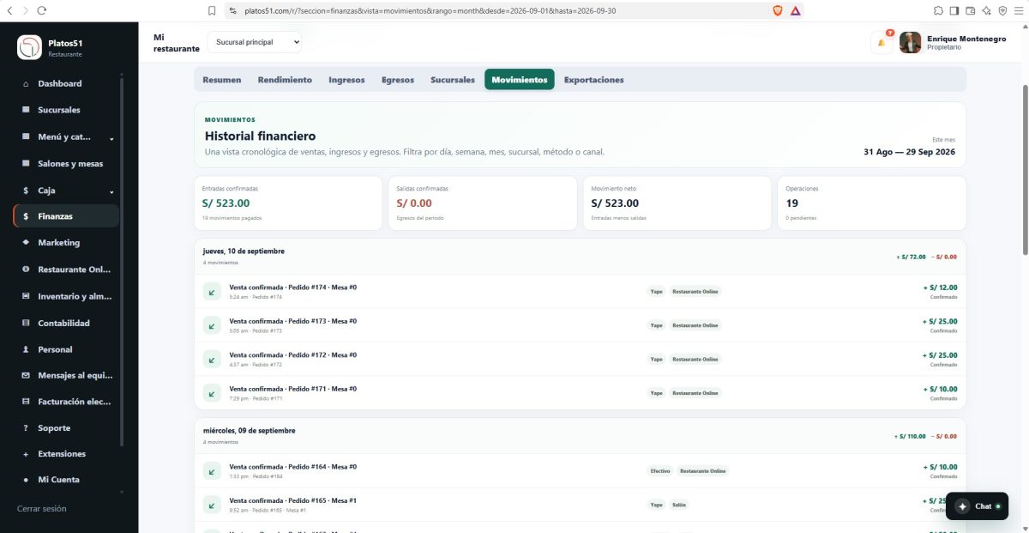The height and width of the screenshot is (533, 1029).
Task: Click the Facturación electrónica sidebar icon
Action: click(26, 402)
